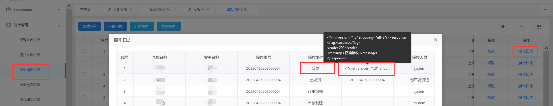Switch to the 主控台 tab

85,9
